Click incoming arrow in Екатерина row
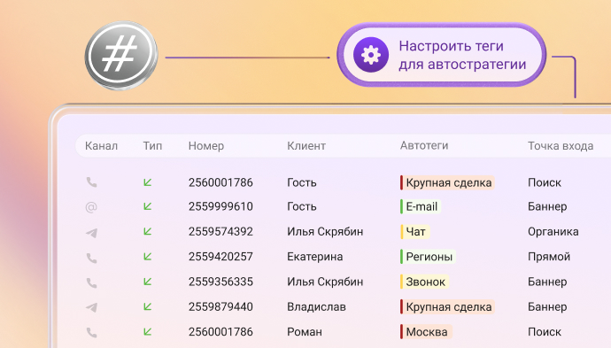This screenshot has height=348, width=611. tap(147, 257)
